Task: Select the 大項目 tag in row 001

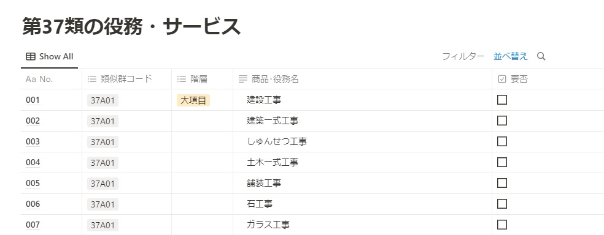Action: tap(193, 100)
